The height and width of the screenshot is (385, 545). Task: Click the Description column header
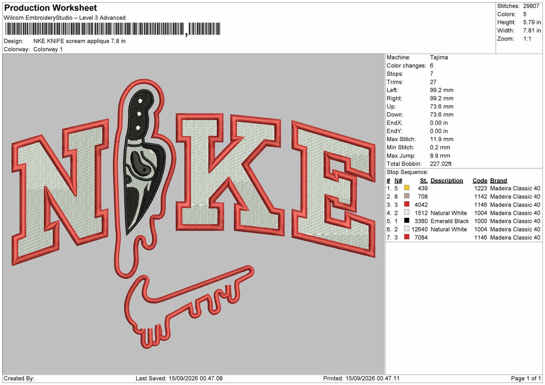447,180
